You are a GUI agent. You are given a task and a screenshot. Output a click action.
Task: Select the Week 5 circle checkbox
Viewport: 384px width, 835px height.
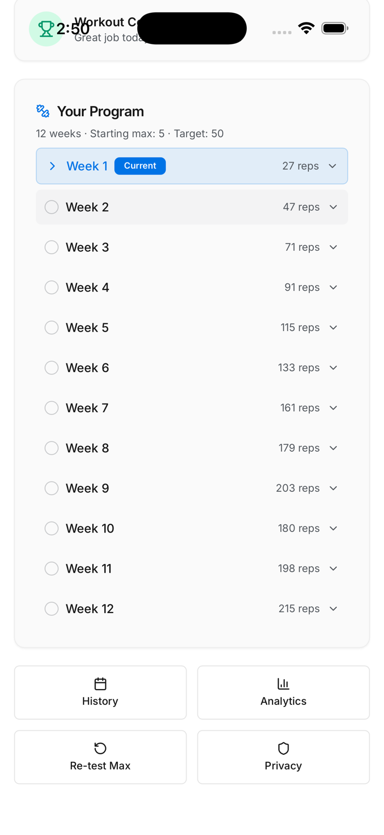tap(52, 328)
